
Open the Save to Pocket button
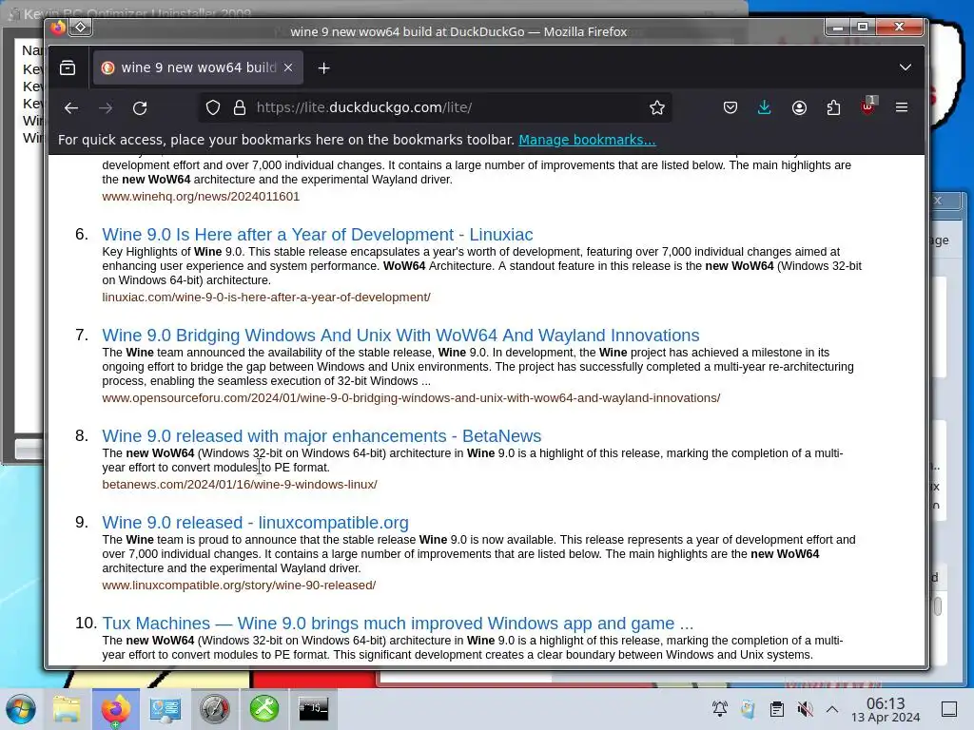[730, 108]
